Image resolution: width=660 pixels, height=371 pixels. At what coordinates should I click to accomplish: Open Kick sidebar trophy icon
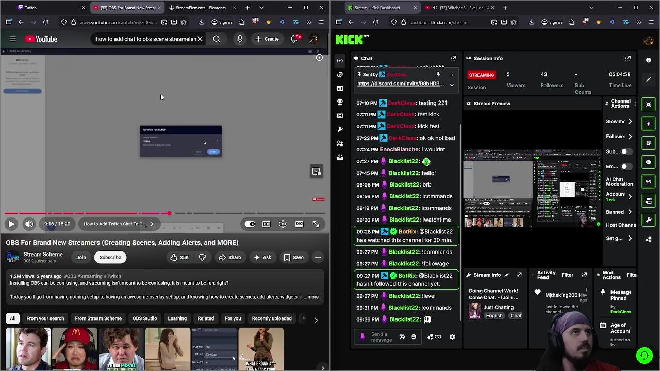tap(340, 102)
